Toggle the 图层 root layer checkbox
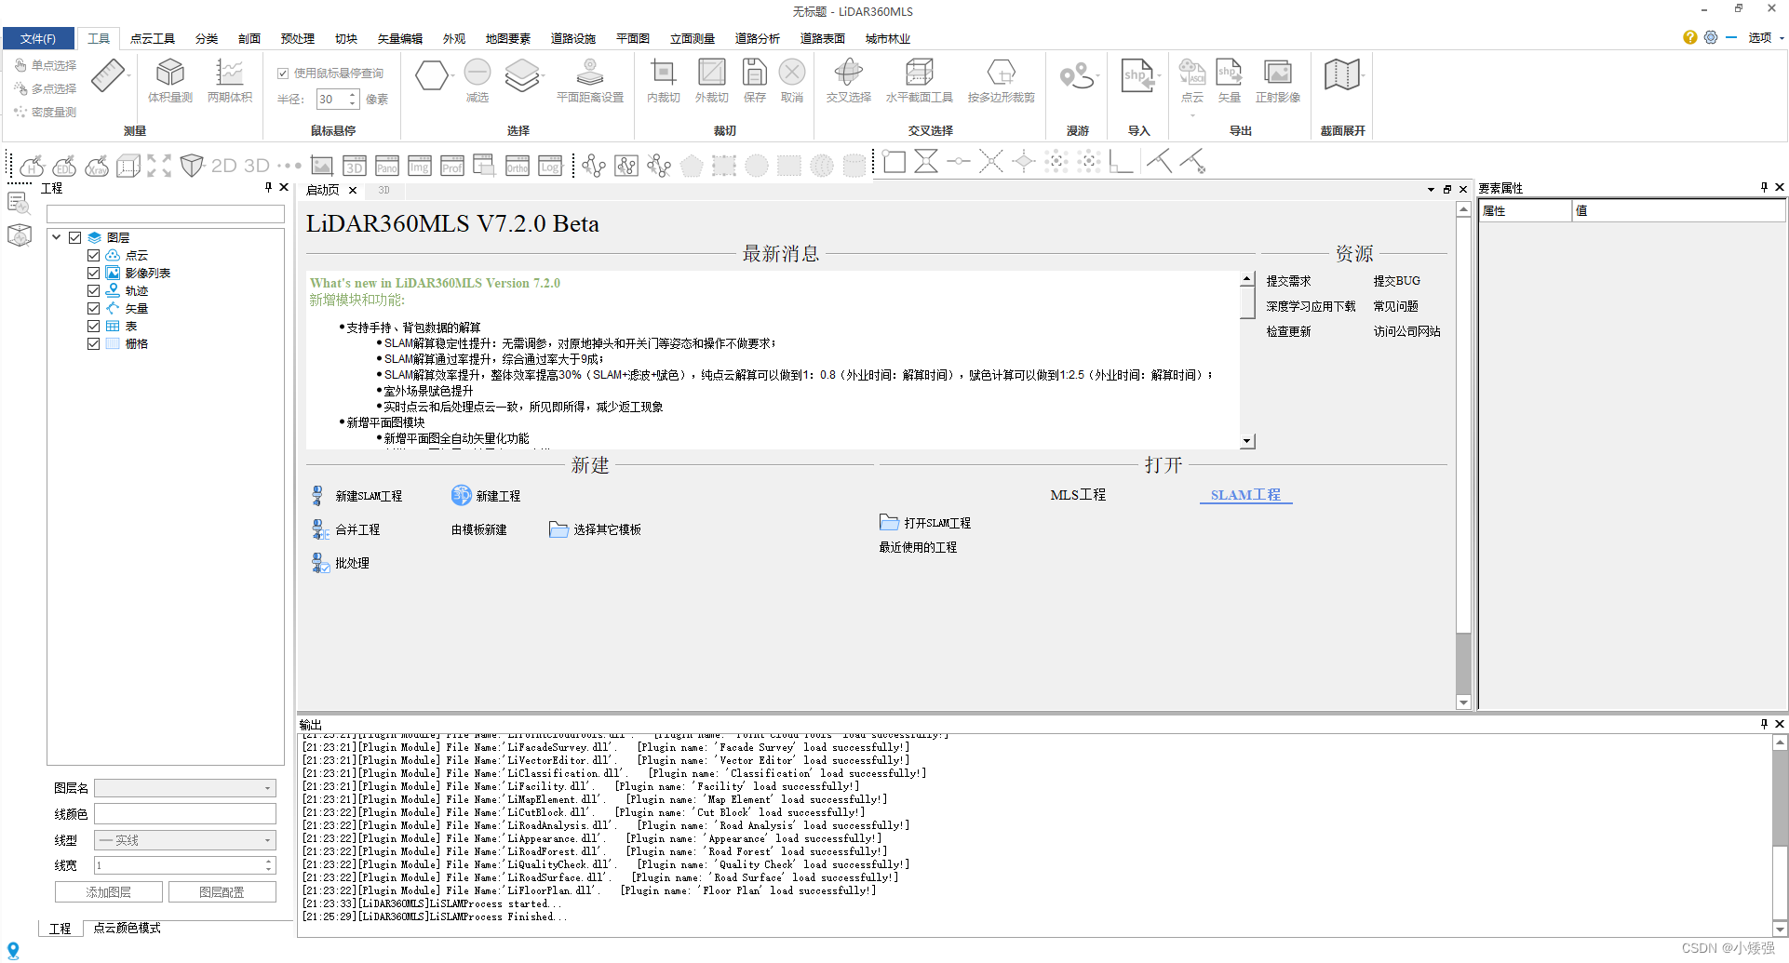This screenshot has width=1789, height=963. (x=75, y=237)
